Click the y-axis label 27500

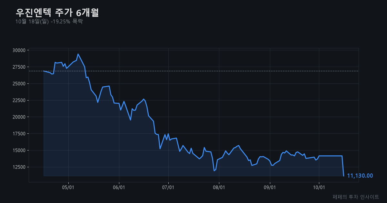pos(19,67)
